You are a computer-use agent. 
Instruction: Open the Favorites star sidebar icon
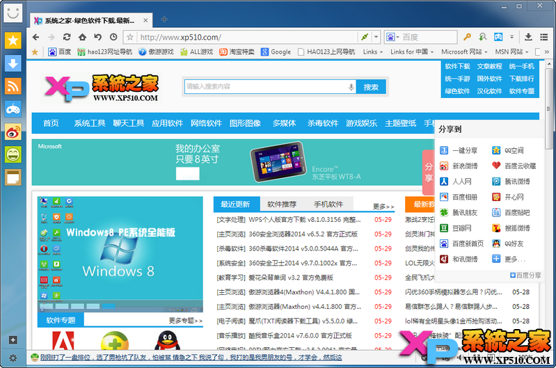pyautogui.click(x=13, y=40)
